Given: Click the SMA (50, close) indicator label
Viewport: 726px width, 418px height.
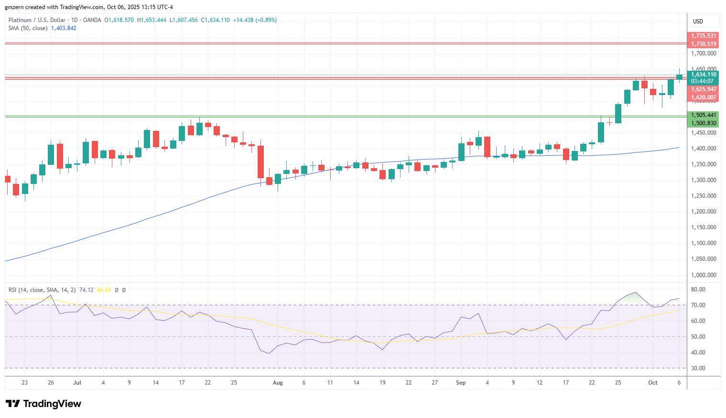Looking at the screenshot, I should (x=28, y=28).
